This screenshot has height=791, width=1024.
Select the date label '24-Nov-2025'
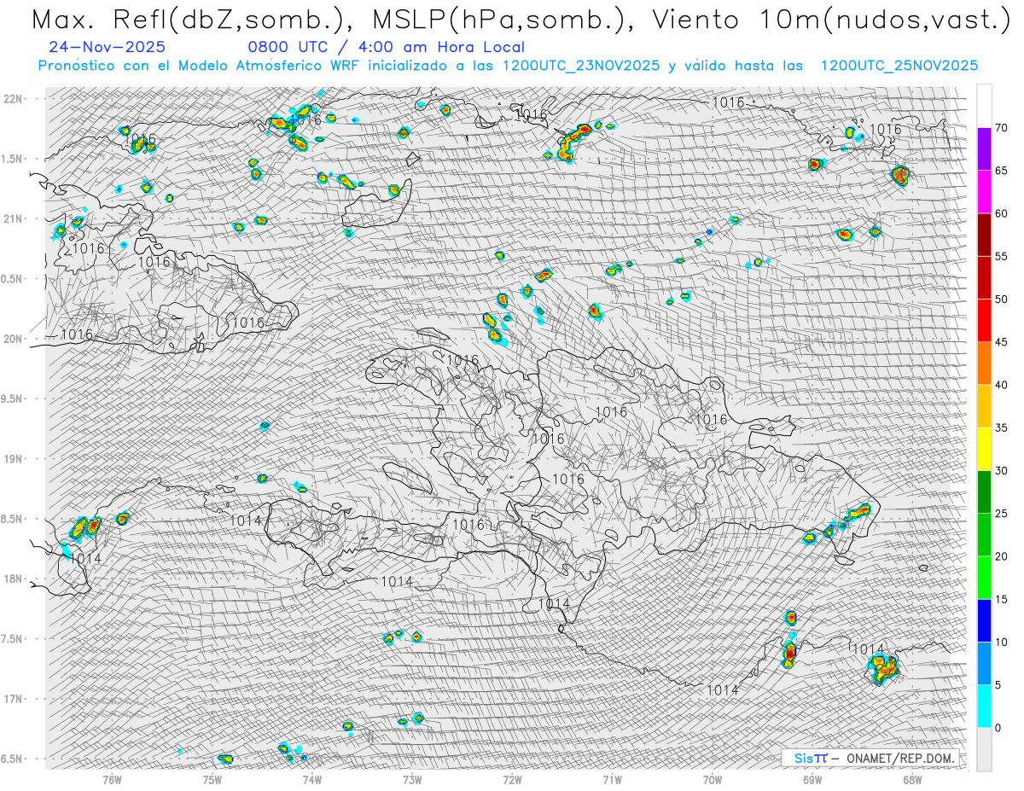pos(108,48)
